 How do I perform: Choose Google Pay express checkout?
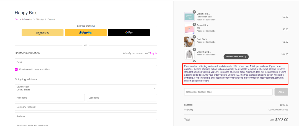pos(129,33)
